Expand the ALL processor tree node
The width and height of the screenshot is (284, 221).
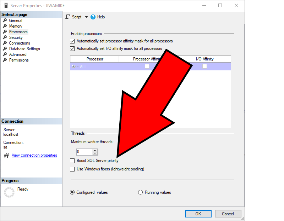tap(73, 66)
